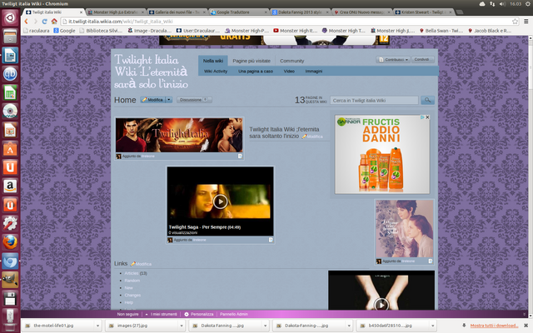Click Personalizza in the bottom toolbar
The image size is (533, 333).
tap(199, 314)
